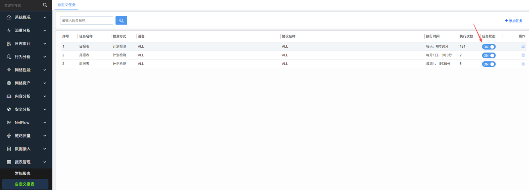Click the edit icon for 日报表 row
The height and width of the screenshot is (190, 529).
point(523,47)
